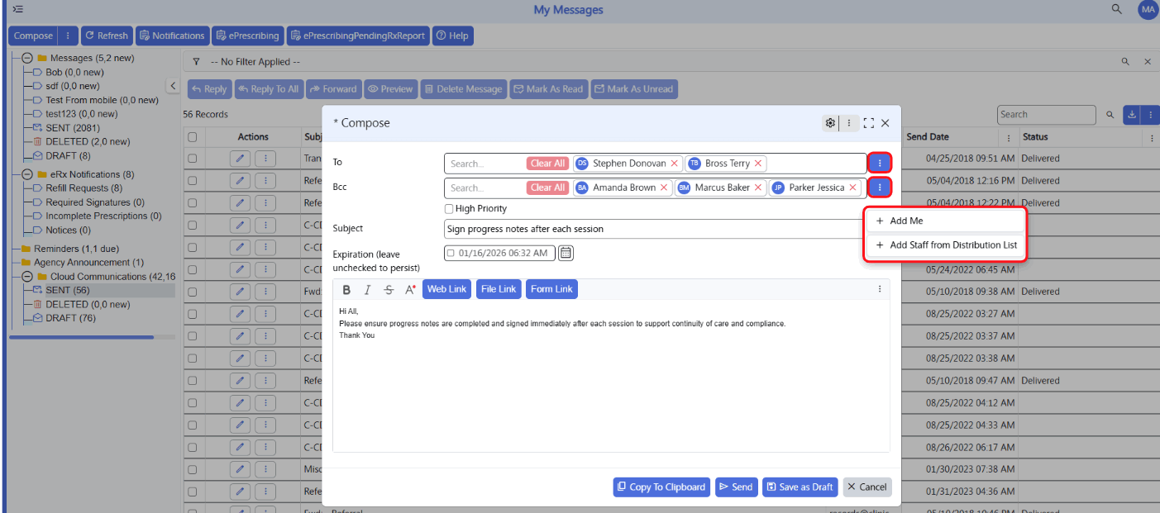Image resolution: width=1160 pixels, height=513 pixels.
Task: Click the edit pencil in first grid row
Action: pyautogui.click(x=240, y=158)
